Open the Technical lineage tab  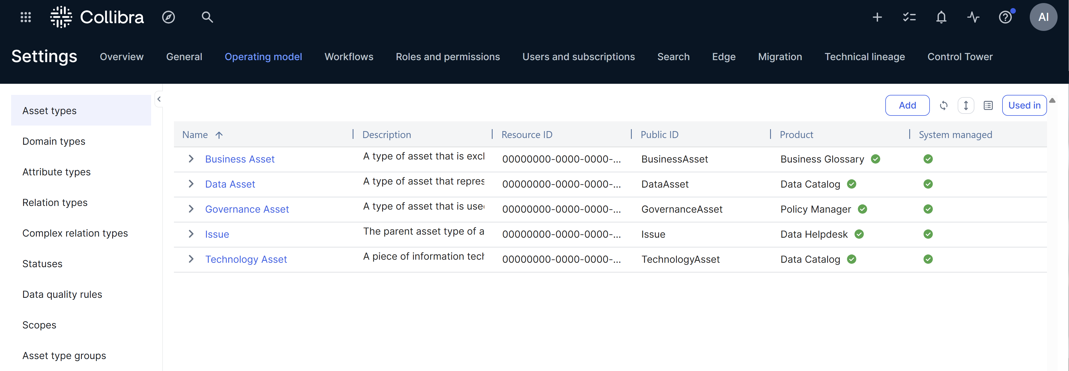tap(864, 57)
